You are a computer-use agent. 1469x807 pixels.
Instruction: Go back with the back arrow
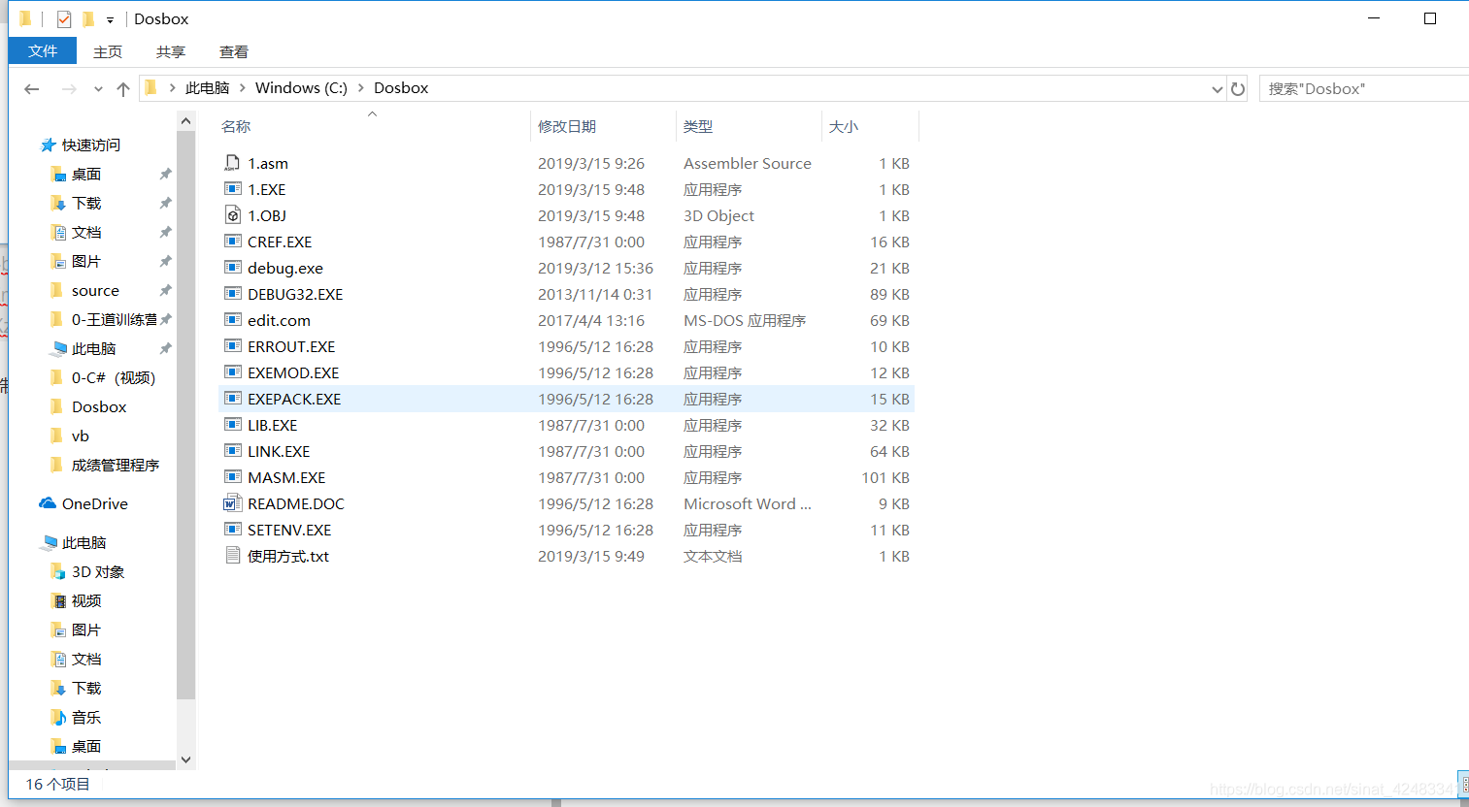click(32, 88)
